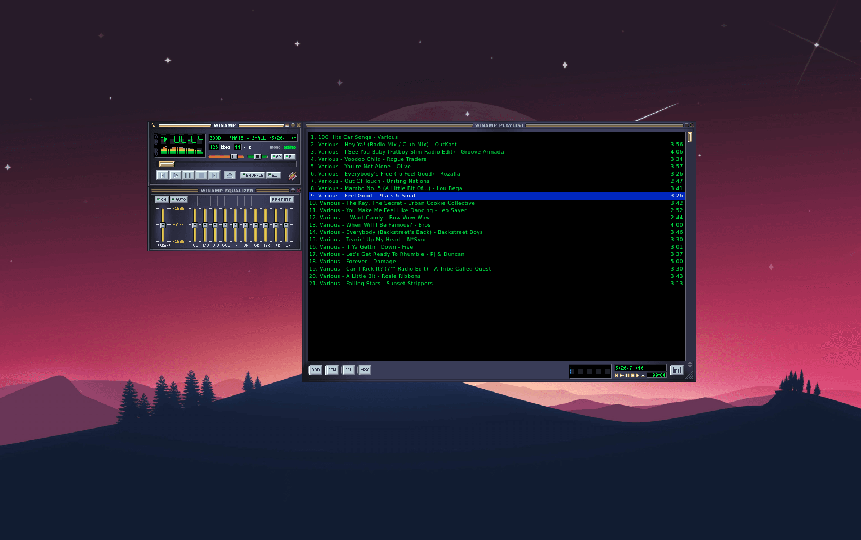
Task: Select 'Hey Ya! (Radio Mix / Club Mix) - OutKast'
Action: 496,145
